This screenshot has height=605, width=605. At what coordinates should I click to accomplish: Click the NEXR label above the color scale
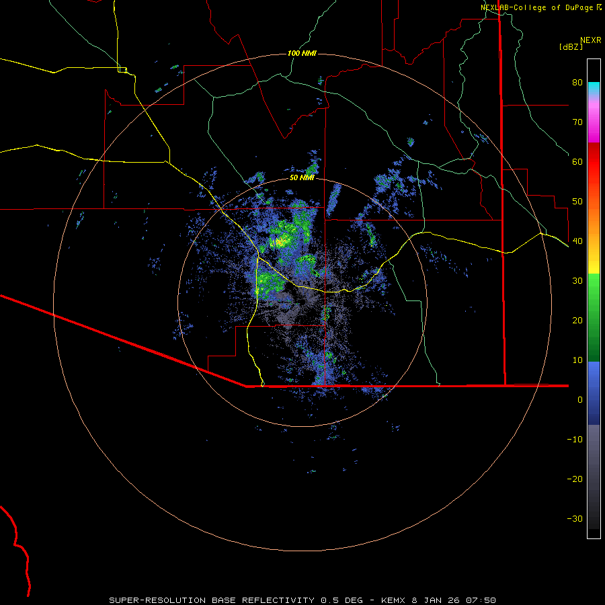(590, 40)
